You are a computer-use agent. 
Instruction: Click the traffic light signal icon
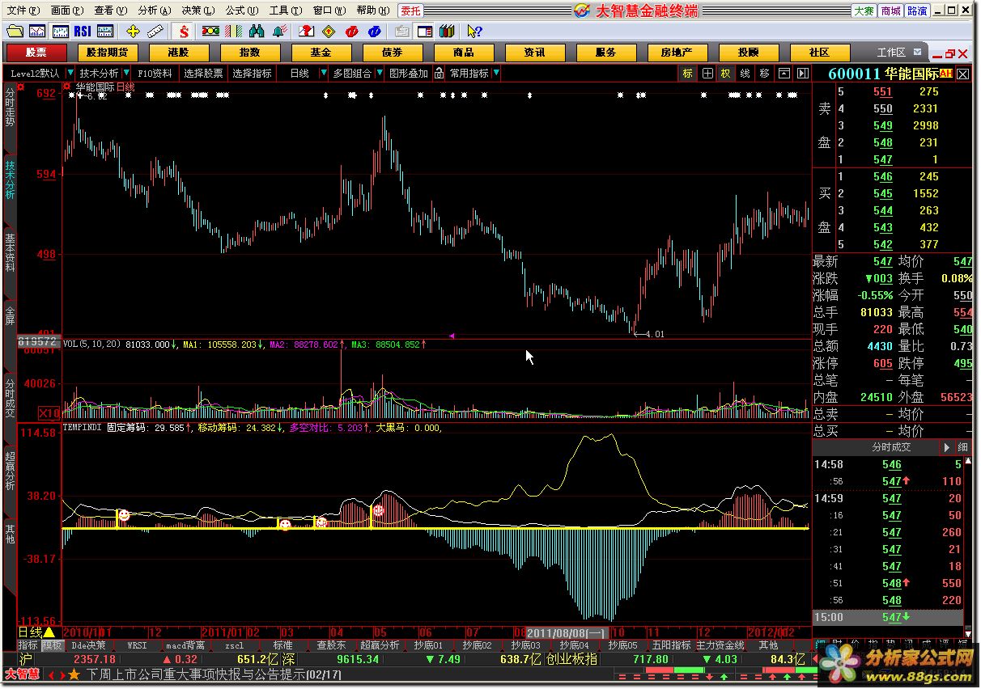pos(210,32)
